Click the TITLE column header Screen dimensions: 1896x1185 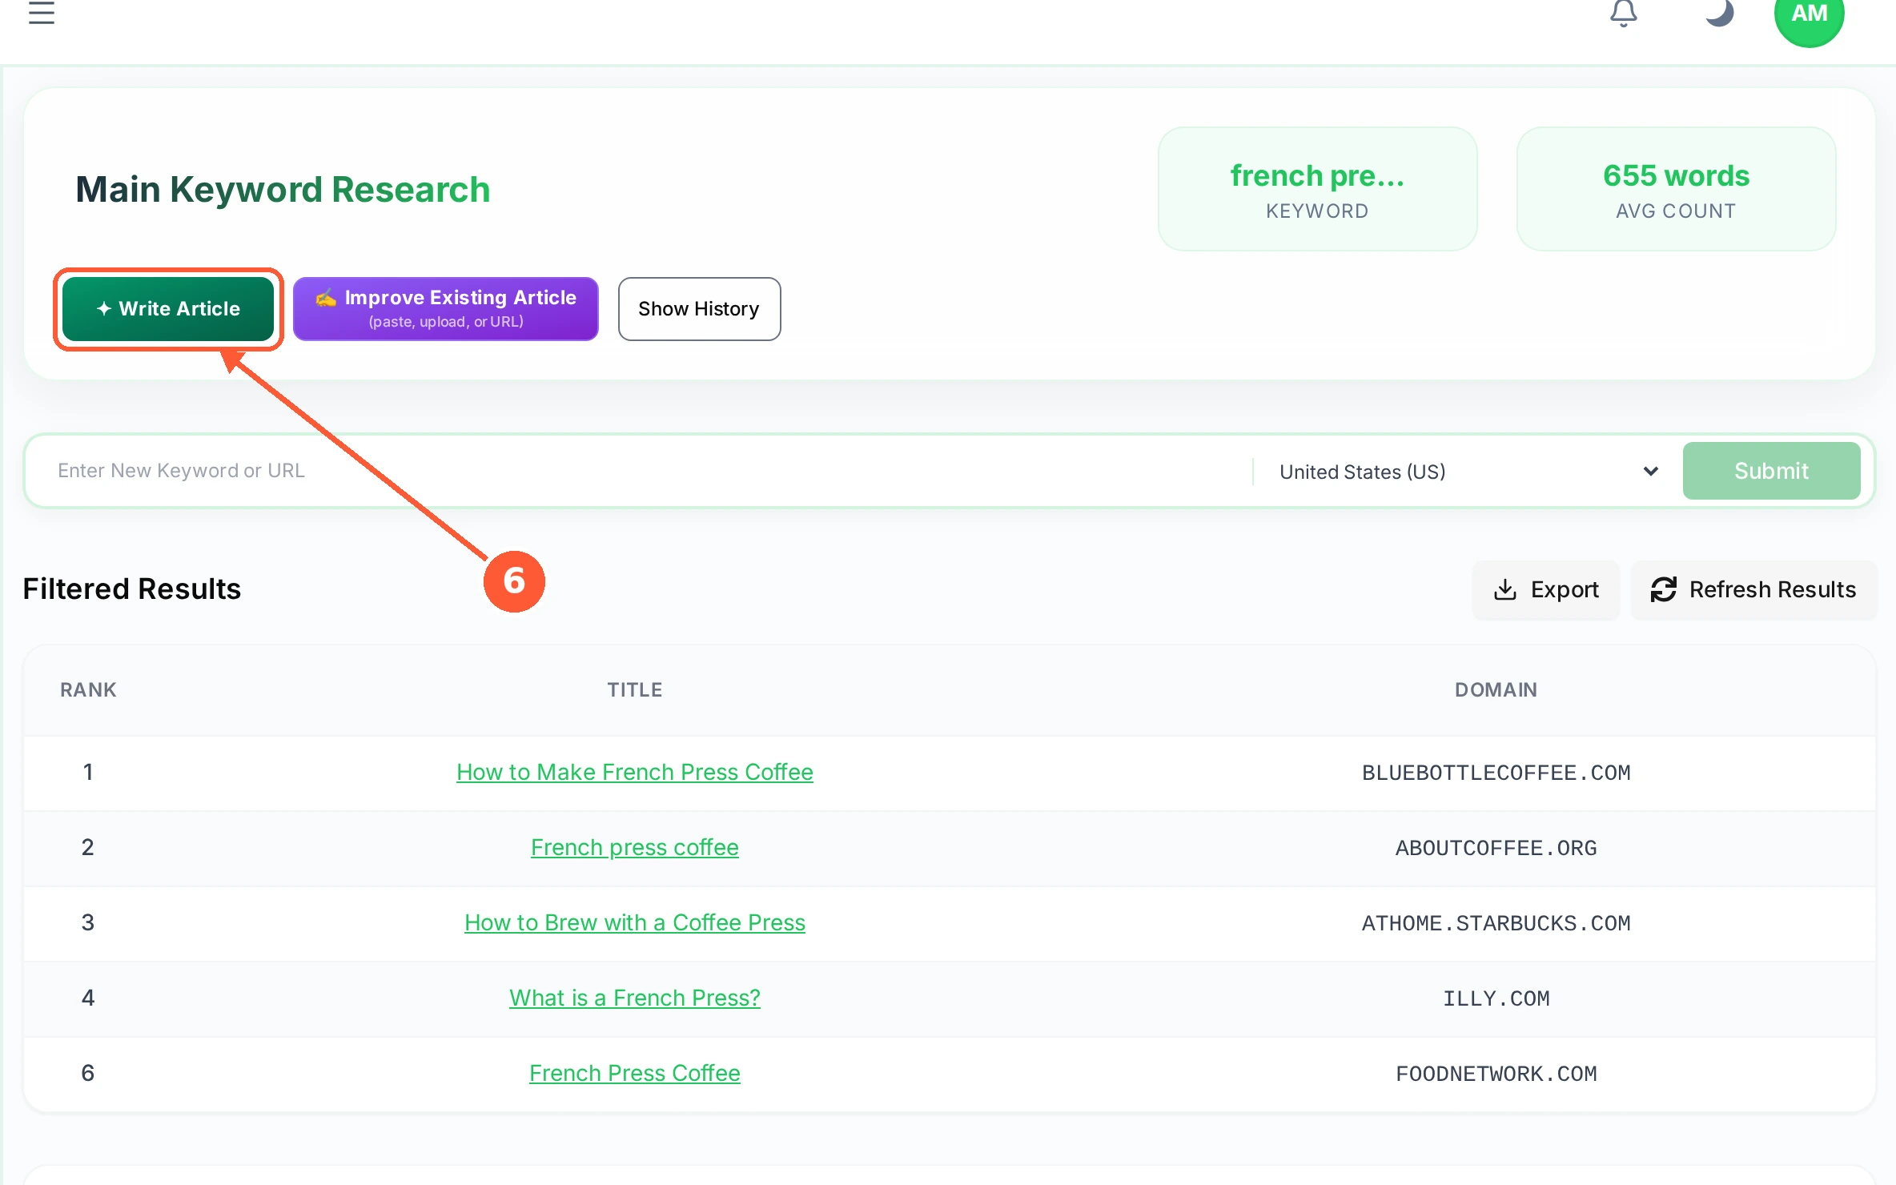pyautogui.click(x=635, y=690)
